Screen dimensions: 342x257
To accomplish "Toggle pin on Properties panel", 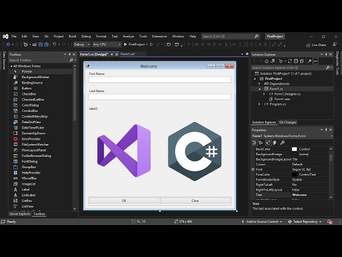I will 326,130.
